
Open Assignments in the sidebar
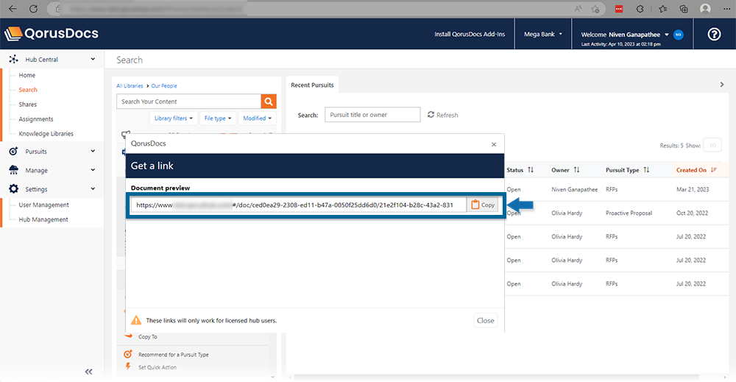(x=36, y=119)
